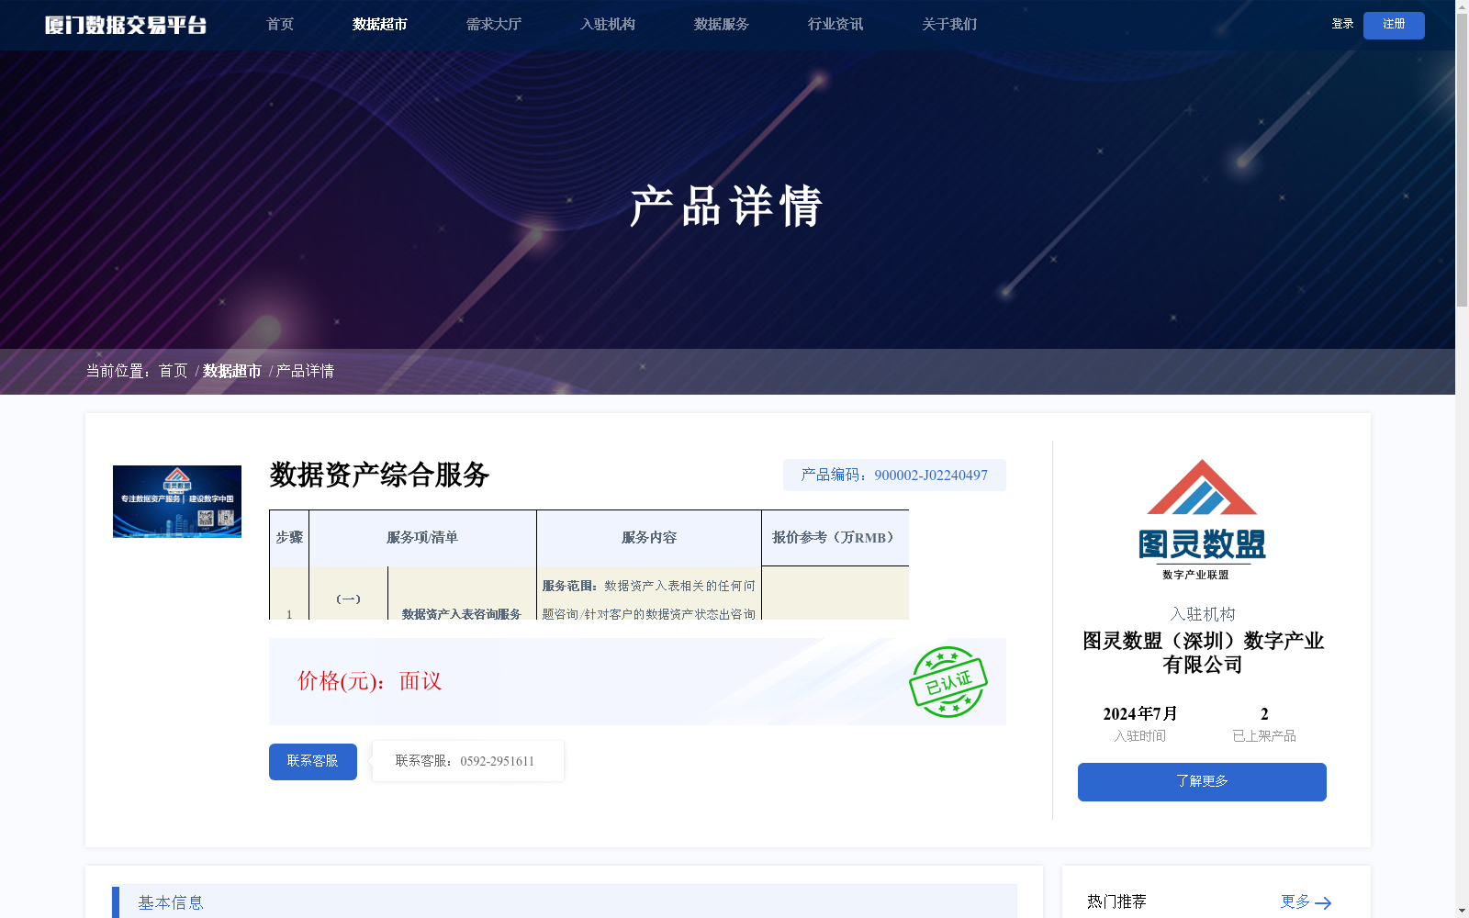Screen dimensions: 1469x918
Task: Follow the 首页 breadcrumb link
Action: pos(174,371)
